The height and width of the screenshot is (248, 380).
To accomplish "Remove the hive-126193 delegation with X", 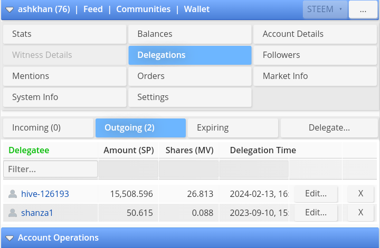I will click(360, 194).
